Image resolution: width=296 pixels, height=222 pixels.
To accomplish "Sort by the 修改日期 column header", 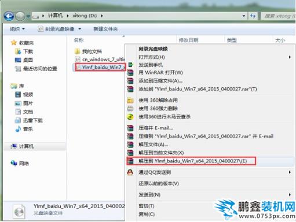I will click(x=188, y=40).
